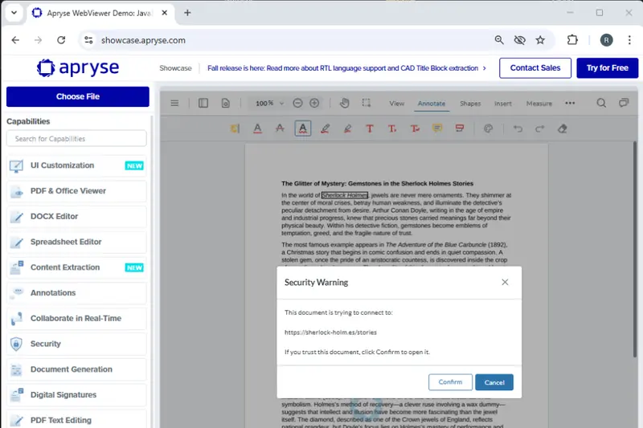Open the Digital Signatures capability
The height and width of the screenshot is (428, 643).
pyautogui.click(x=76, y=395)
